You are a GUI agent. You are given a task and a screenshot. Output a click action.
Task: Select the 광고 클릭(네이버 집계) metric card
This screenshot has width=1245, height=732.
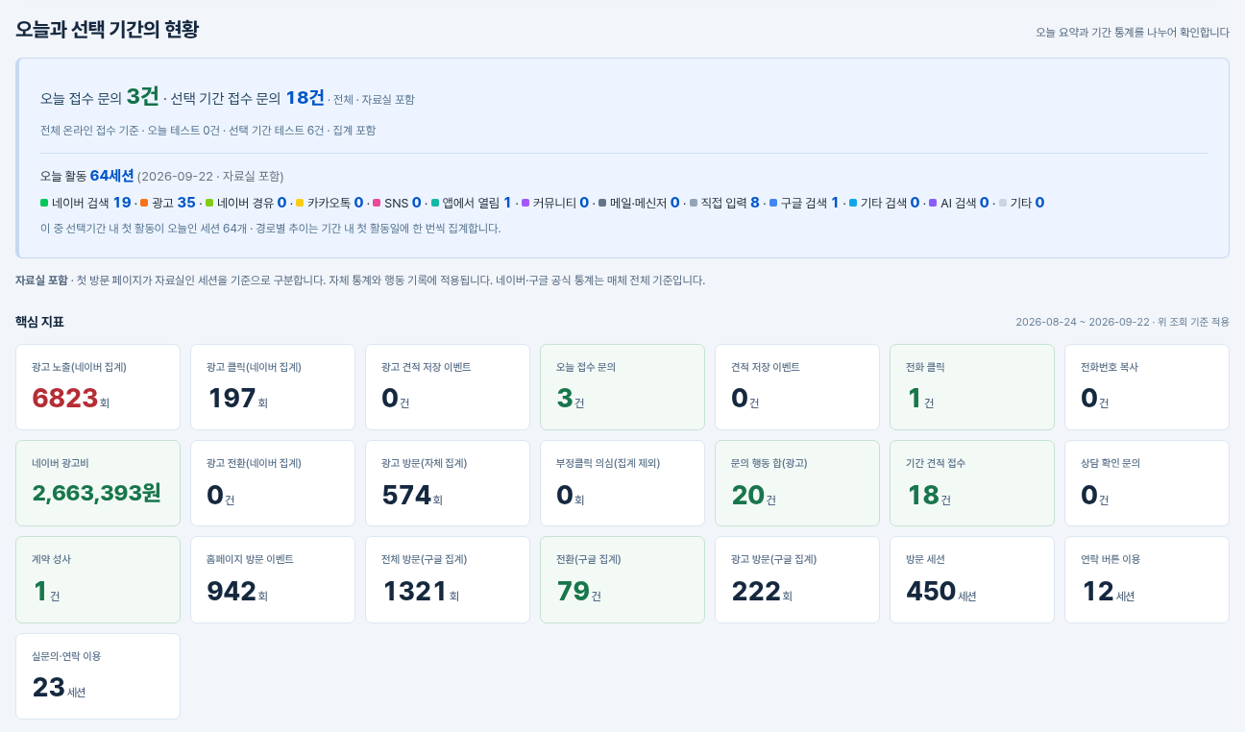tap(273, 387)
